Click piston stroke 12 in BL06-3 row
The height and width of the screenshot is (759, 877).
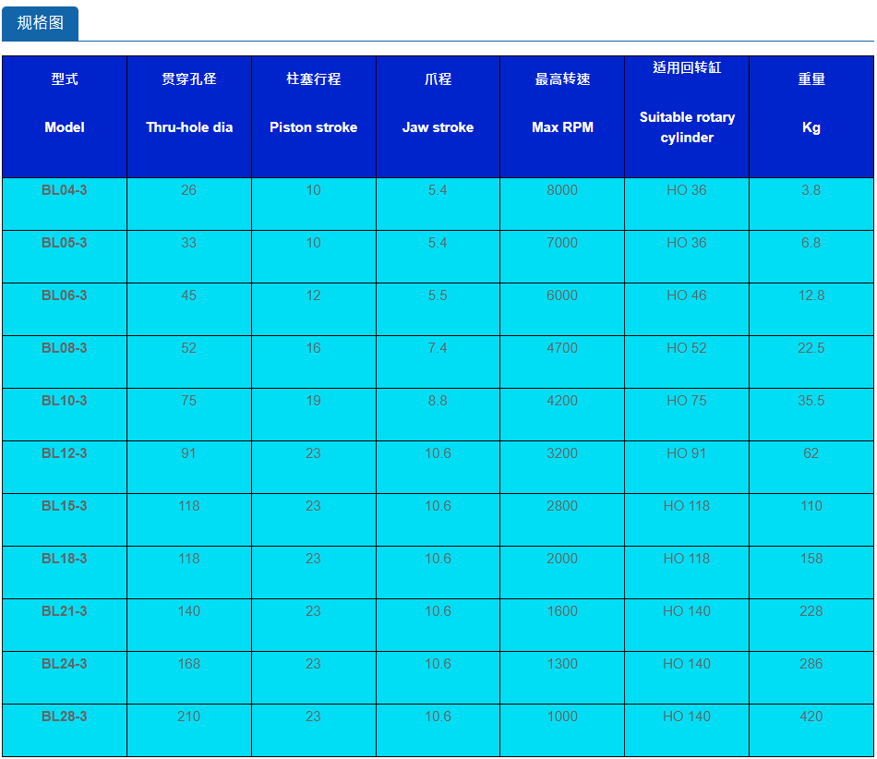pyautogui.click(x=313, y=295)
